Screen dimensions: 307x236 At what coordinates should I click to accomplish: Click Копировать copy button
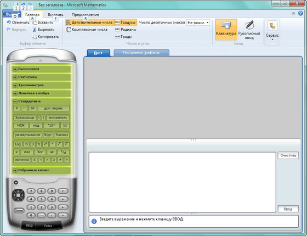click(46, 37)
